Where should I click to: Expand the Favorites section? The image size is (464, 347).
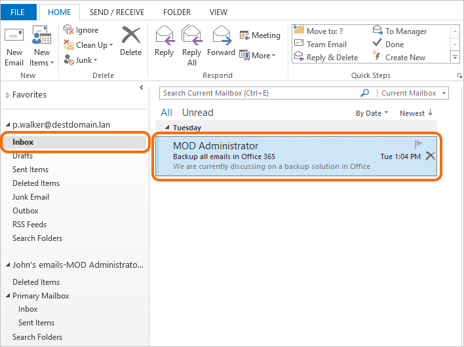[8, 95]
